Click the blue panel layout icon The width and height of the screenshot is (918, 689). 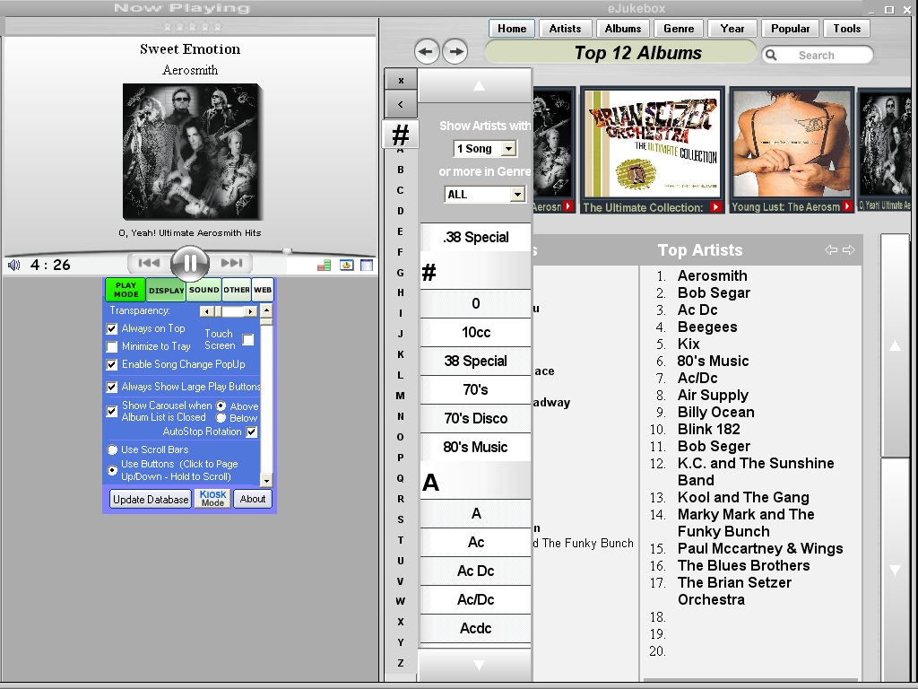pyautogui.click(x=367, y=266)
